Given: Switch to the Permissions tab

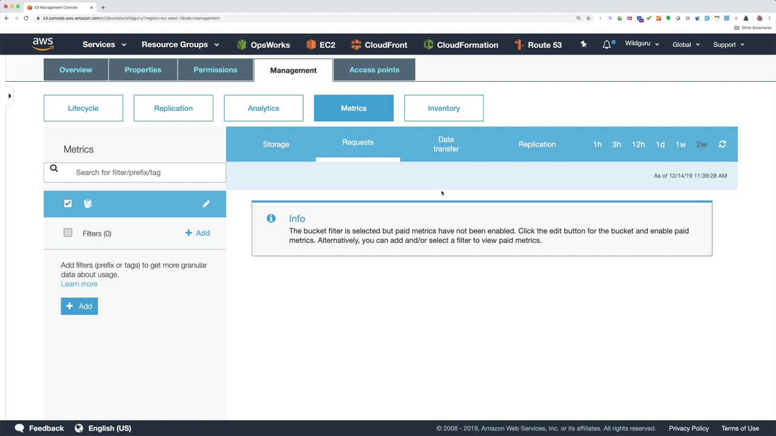Looking at the screenshot, I should coord(215,70).
